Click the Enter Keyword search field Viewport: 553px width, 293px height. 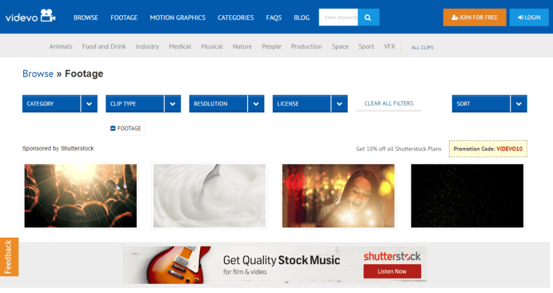coord(339,17)
